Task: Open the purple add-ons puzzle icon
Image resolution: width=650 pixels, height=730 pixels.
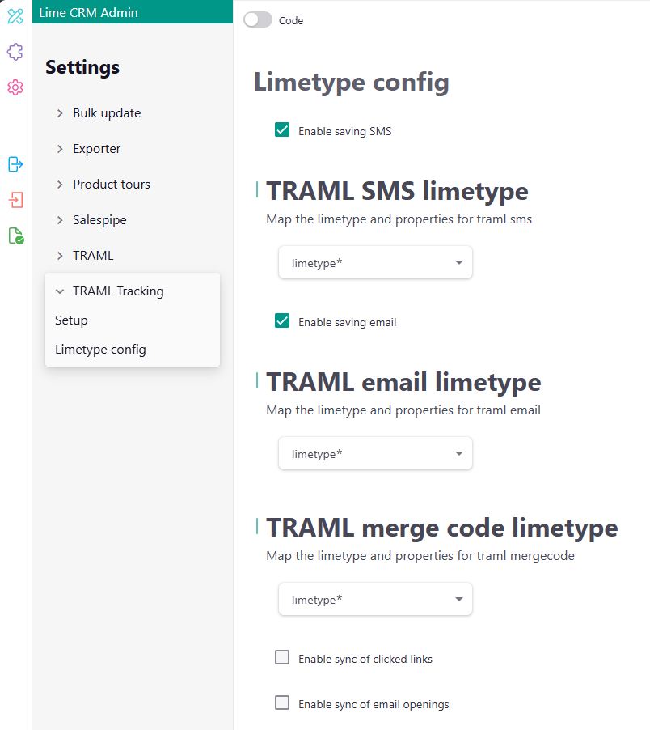Action: click(x=15, y=52)
